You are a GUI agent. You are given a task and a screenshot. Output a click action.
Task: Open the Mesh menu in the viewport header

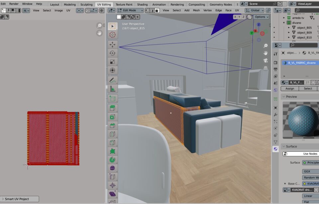[x=196, y=10]
